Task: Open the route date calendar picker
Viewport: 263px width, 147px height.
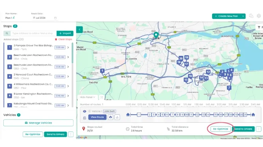Action: click(x=56, y=18)
